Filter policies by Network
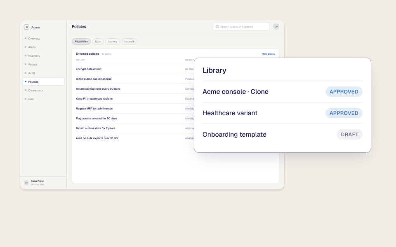The image size is (396, 247). tap(129, 42)
